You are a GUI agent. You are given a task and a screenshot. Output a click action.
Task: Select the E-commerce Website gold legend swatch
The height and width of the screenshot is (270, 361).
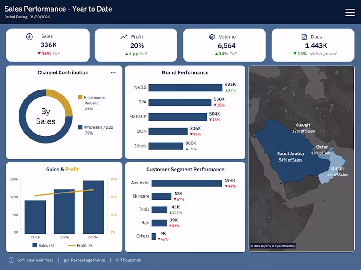(80, 97)
